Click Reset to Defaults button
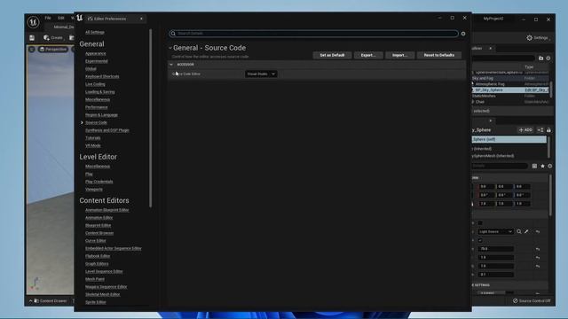 [x=439, y=55]
